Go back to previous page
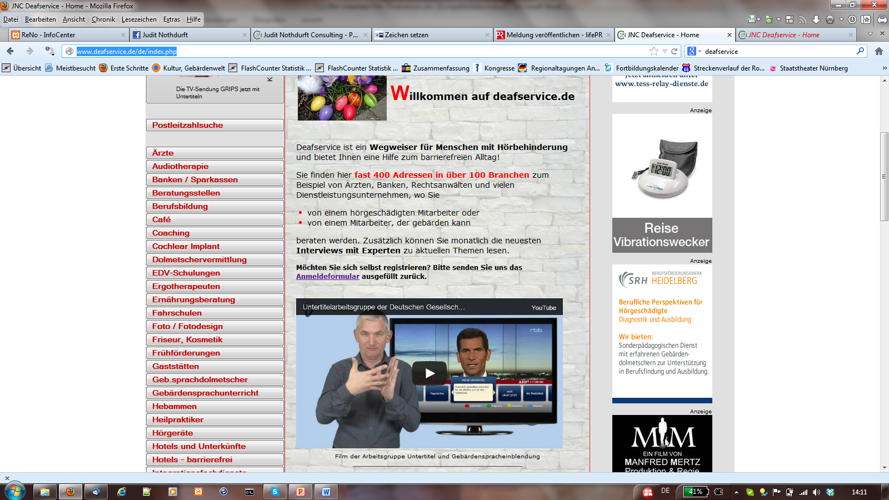Image resolution: width=889 pixels, height=500 pixels. (x=11, y=51)
